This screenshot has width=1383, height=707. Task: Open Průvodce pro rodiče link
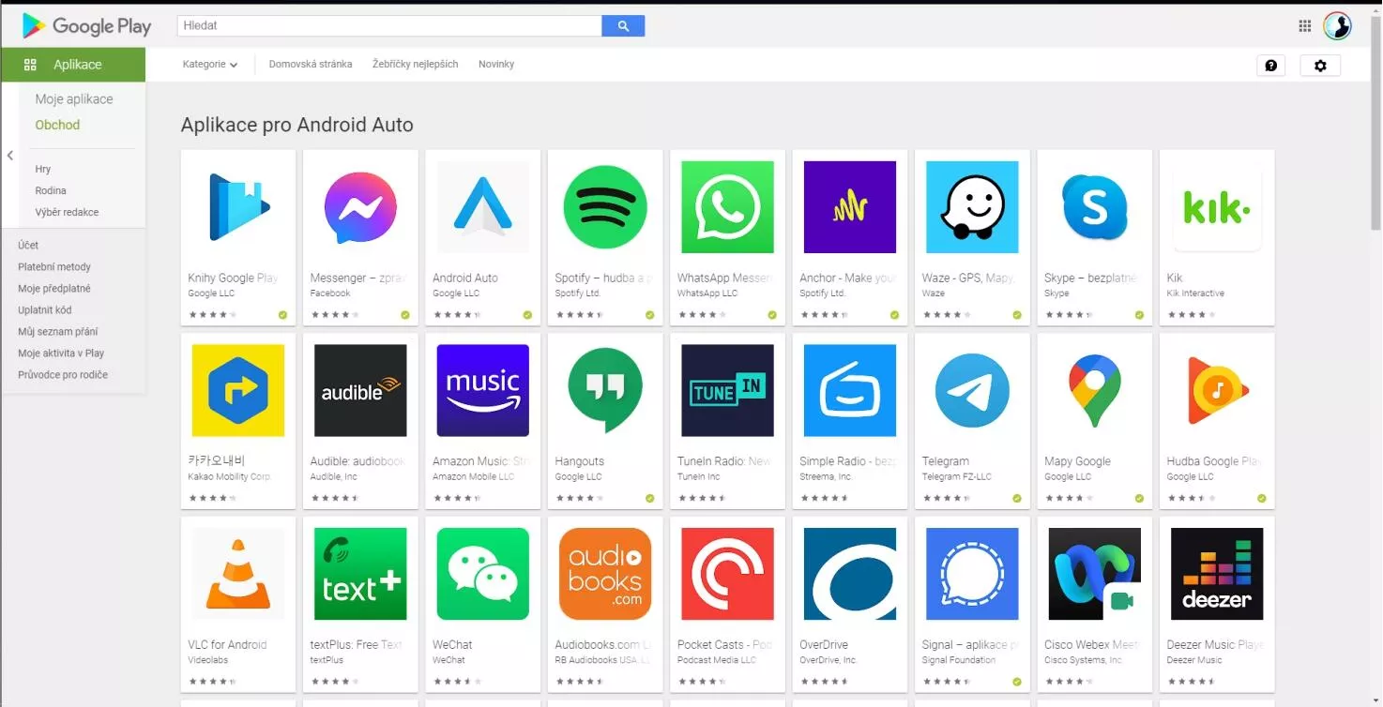tap(63, 375)
